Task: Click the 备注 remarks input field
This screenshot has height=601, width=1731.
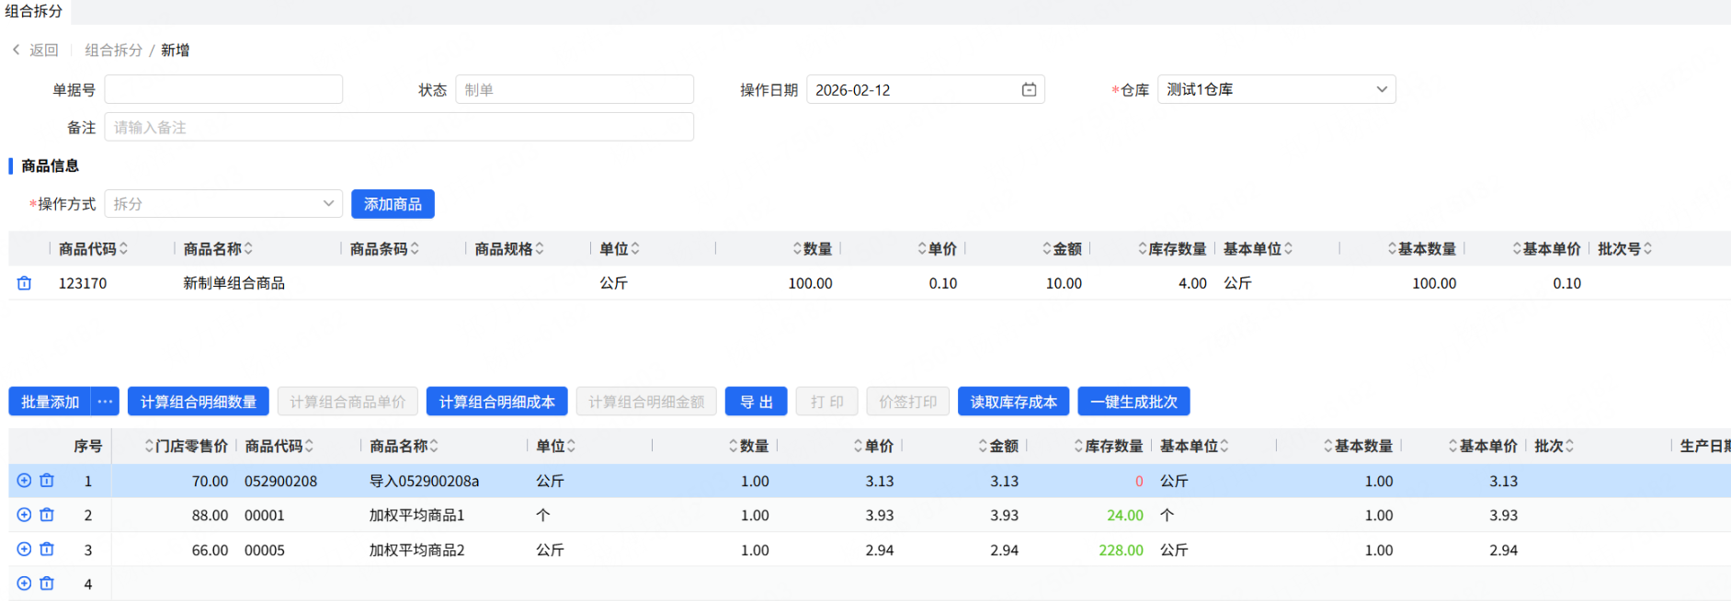Action: pyautogui.click(x=399, y=127)
